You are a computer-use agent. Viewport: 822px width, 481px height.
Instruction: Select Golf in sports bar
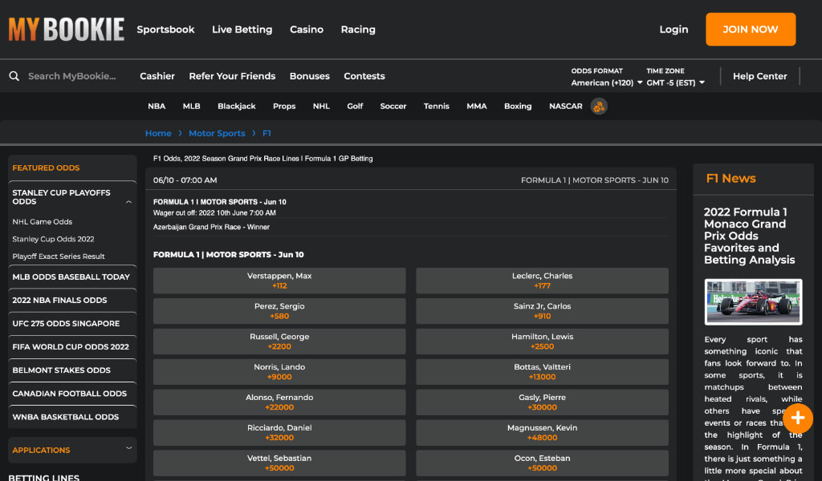[x=355, y=107]
